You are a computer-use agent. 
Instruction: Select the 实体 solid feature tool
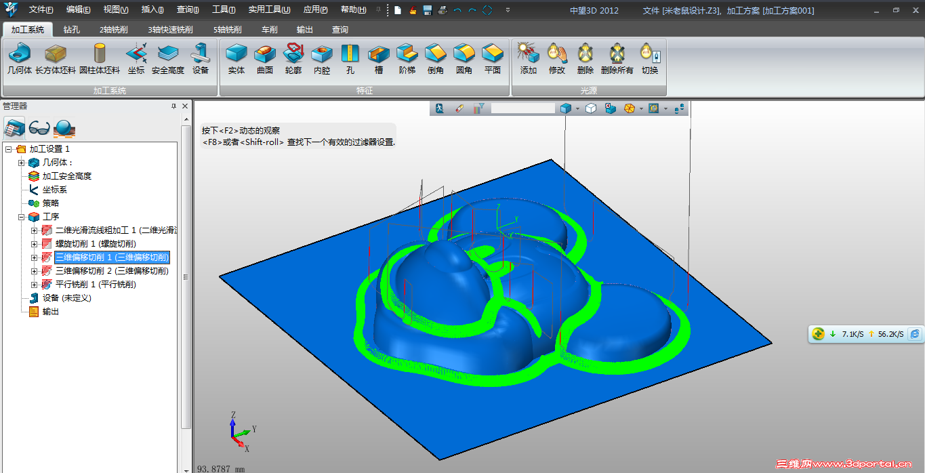pos(237,58)
